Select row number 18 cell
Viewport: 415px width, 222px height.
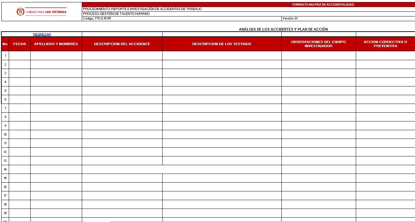pyautogui.click(x=5, y=204)
